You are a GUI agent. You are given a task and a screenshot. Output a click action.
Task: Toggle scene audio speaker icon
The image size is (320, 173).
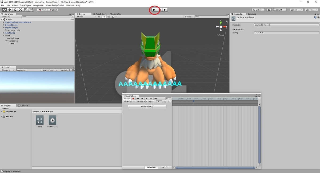click(109, 17)
